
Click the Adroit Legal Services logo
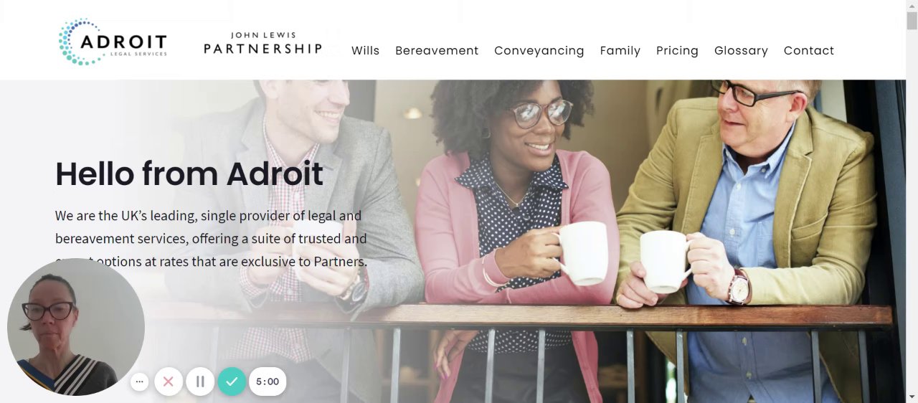coord(113,42)
